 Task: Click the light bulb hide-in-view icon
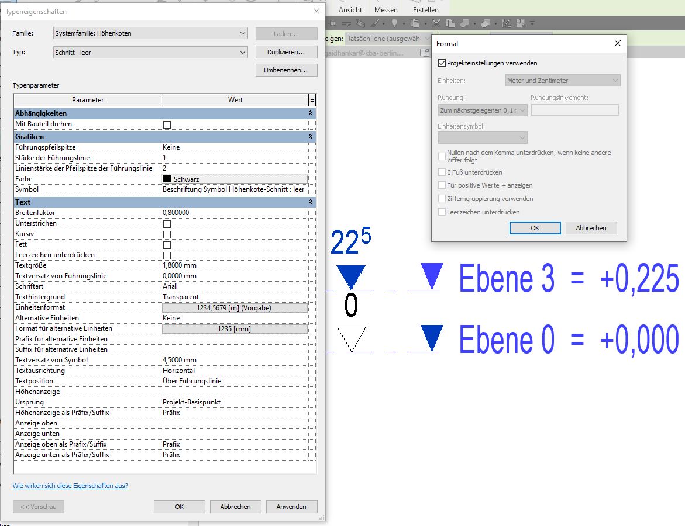(394, 23)
